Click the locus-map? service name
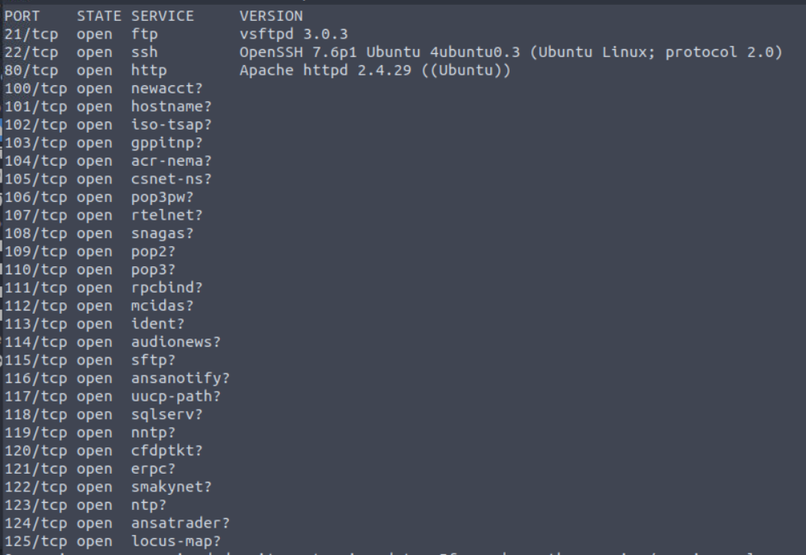 click(176, 541)
